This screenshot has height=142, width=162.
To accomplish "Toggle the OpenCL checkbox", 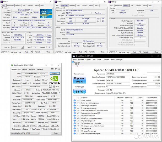I will [x=23, y=126].
